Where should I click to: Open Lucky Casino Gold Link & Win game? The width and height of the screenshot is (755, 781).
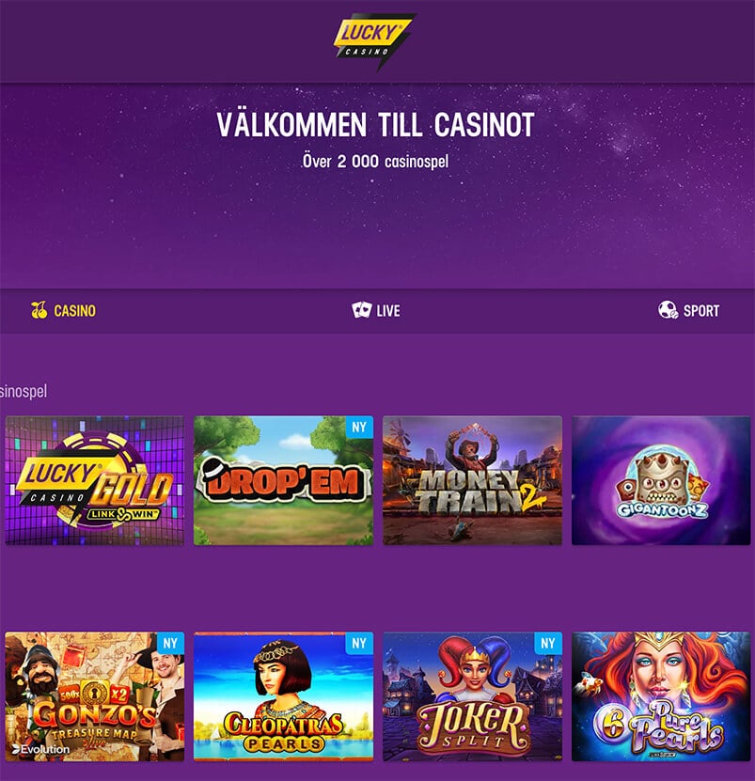[x=95, y=480]
